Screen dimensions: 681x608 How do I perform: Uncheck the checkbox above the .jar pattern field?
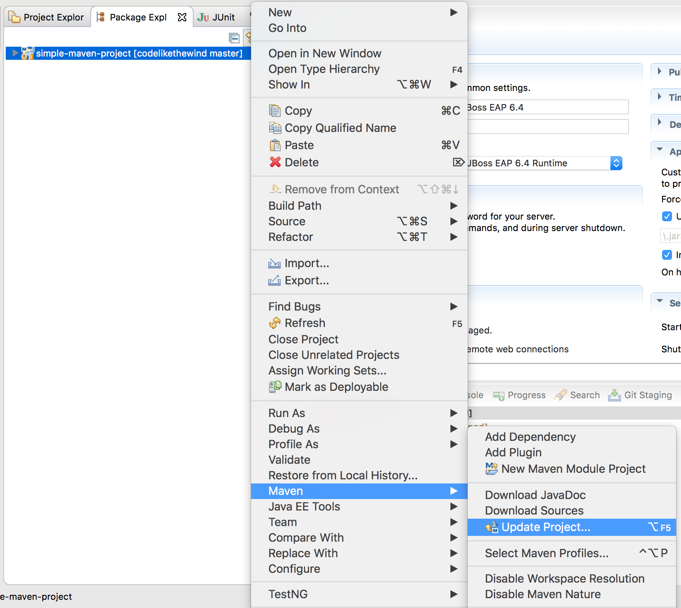tap(667, 216)
